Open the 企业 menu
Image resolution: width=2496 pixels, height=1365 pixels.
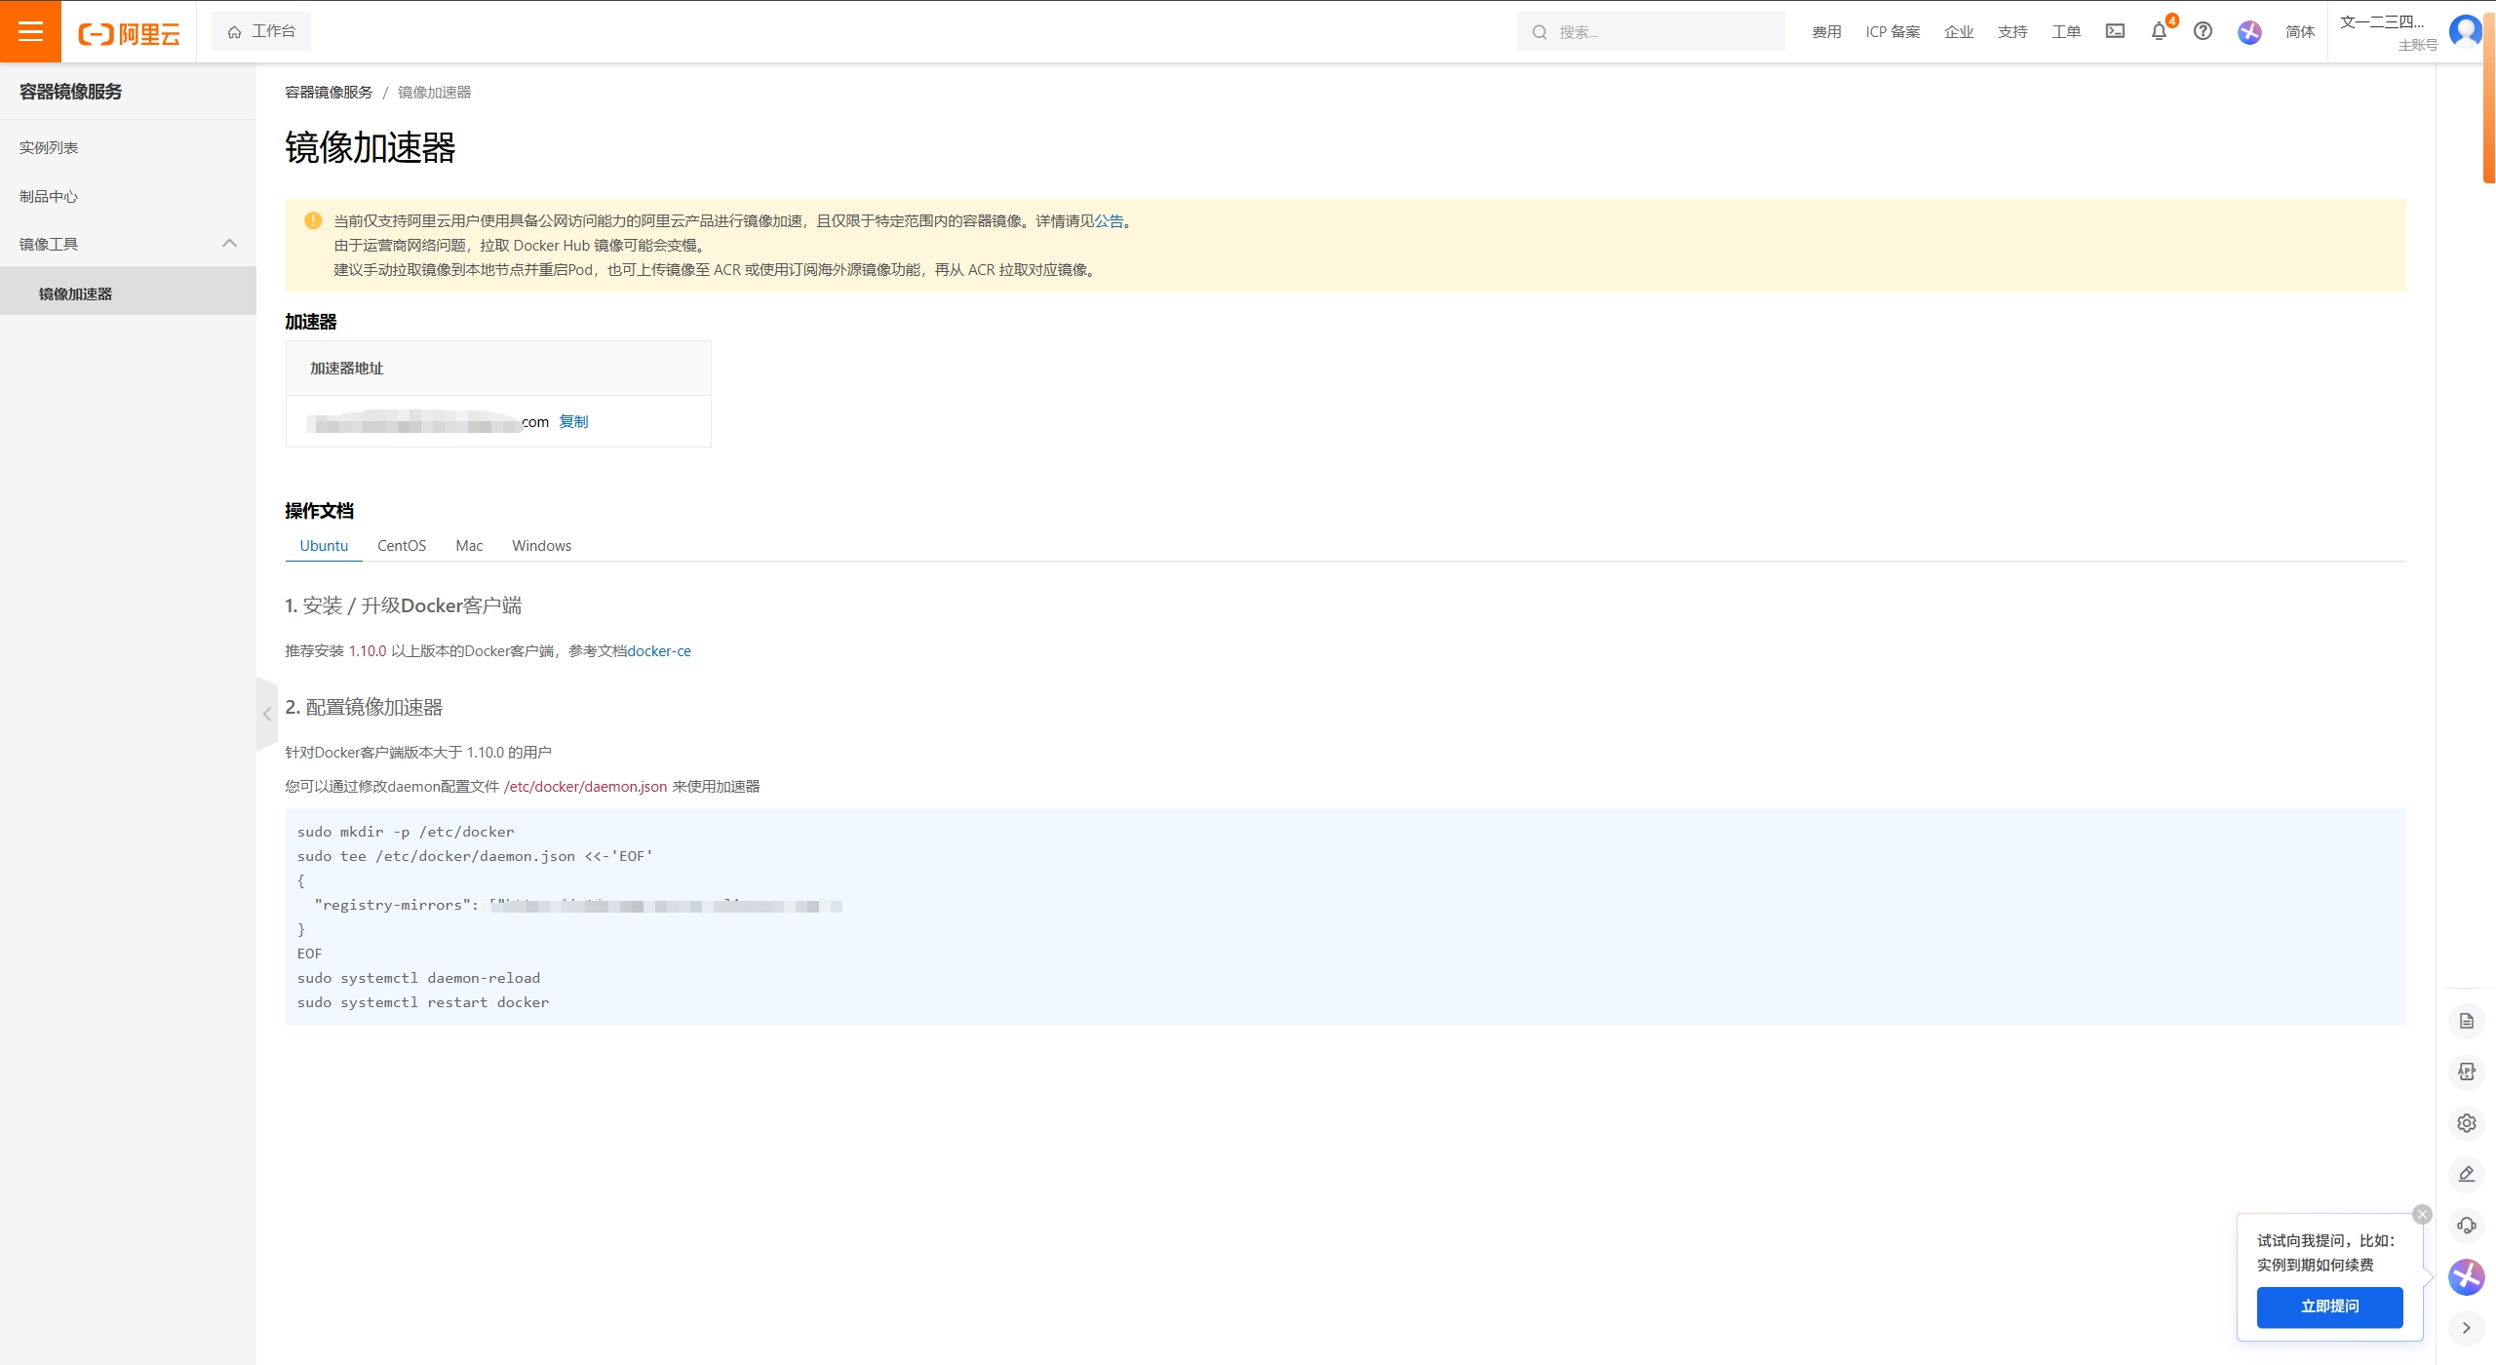(x=1959, y=32)
